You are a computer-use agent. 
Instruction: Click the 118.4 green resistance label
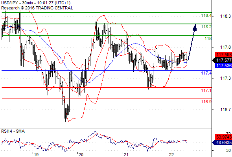(206, 15)
